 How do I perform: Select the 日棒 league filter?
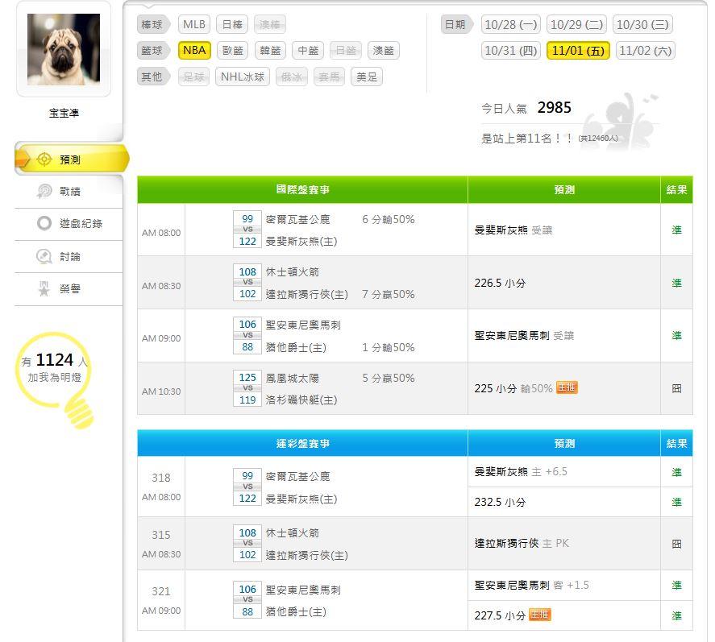pos(232,24)
